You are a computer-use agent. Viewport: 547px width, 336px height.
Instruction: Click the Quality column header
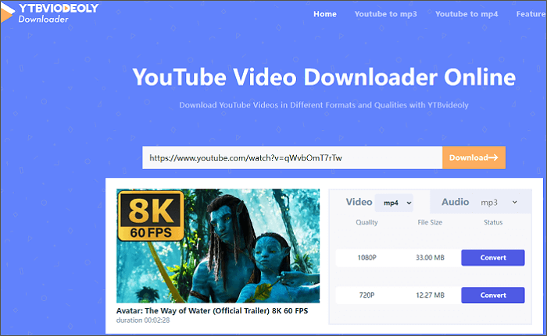(x=366, y=222)
